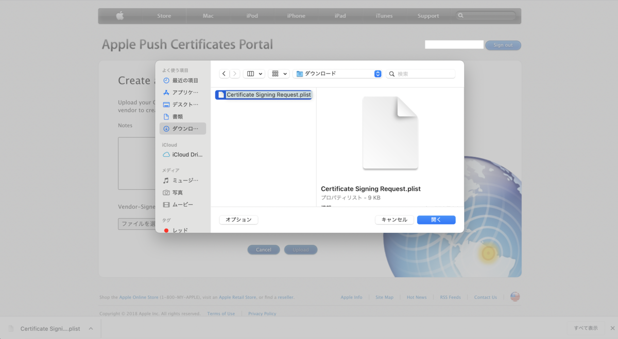Open the Privacy Policy link
Image resolution: width=618 pixels, height=339 pixels.
tap(262, 314)
